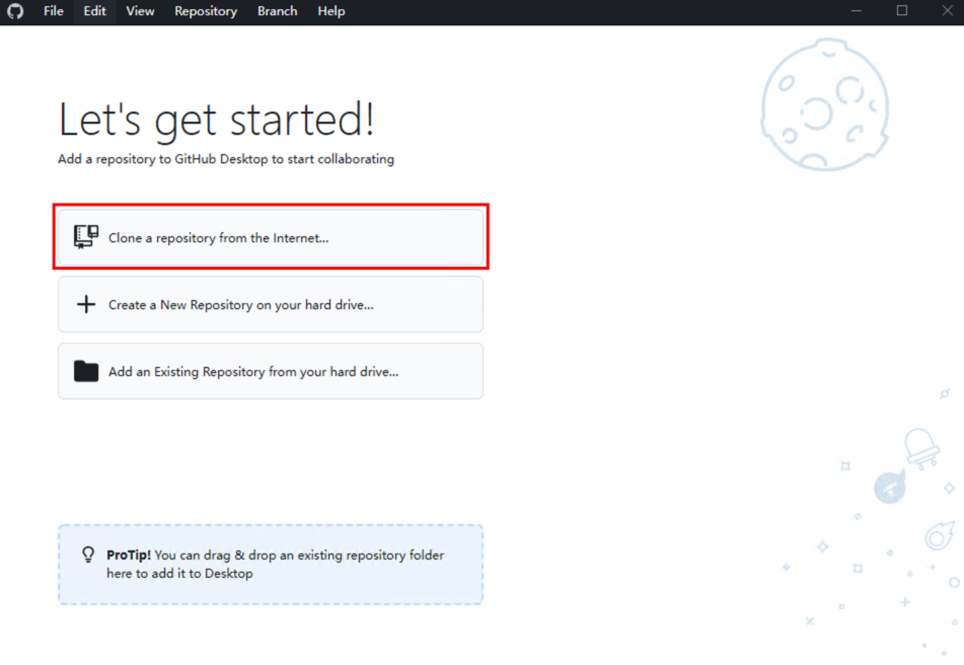Open the Branch menu

277,11
